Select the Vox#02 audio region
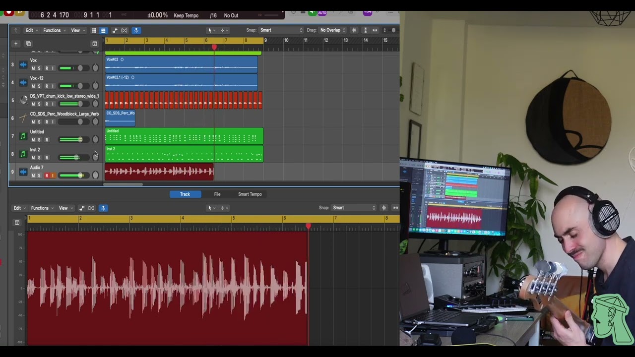 click(x=181, y=64)
